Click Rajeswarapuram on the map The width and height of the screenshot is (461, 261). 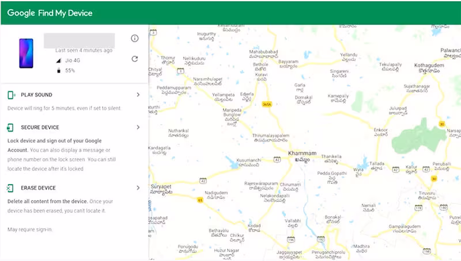point(261,186)
